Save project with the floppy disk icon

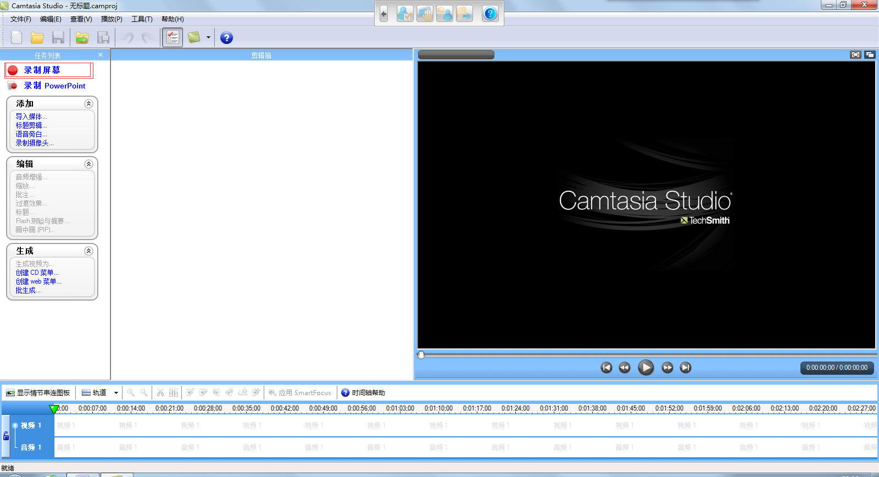[58, 37]
